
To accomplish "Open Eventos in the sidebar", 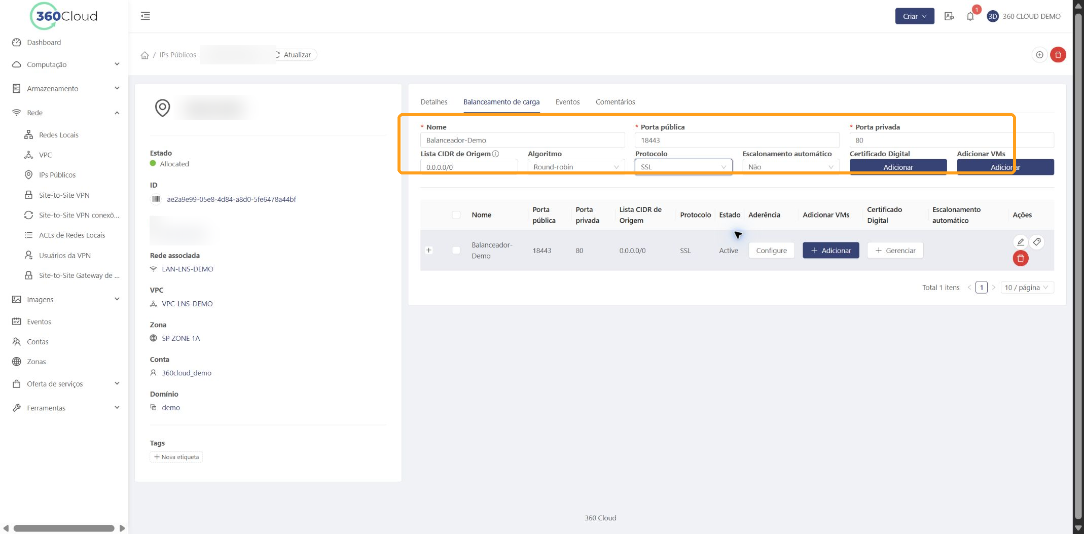I will (39, 322).
